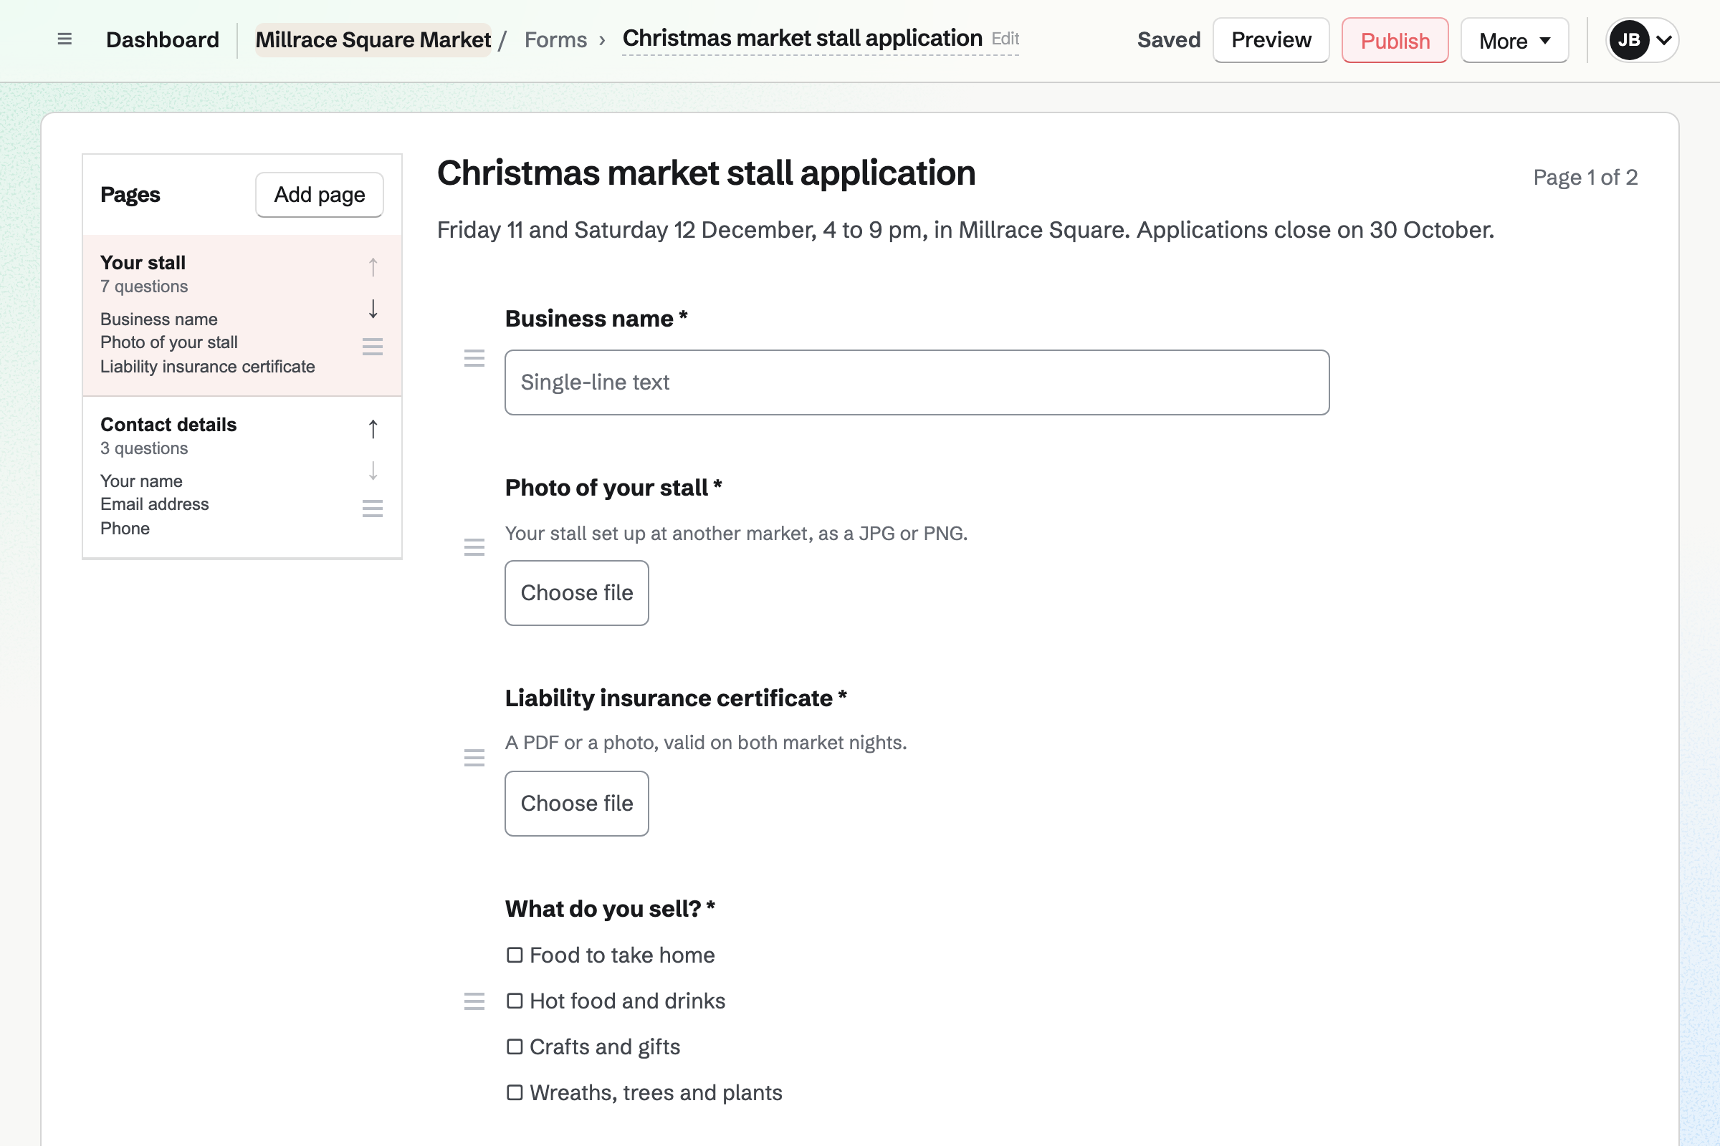Open the More dropdown menu
Screen dimensions: 1720x1146
[x=1514, y=40]
